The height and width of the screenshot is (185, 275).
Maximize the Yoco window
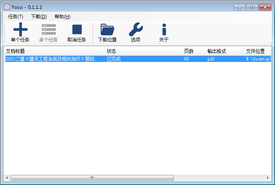[252, 7]
